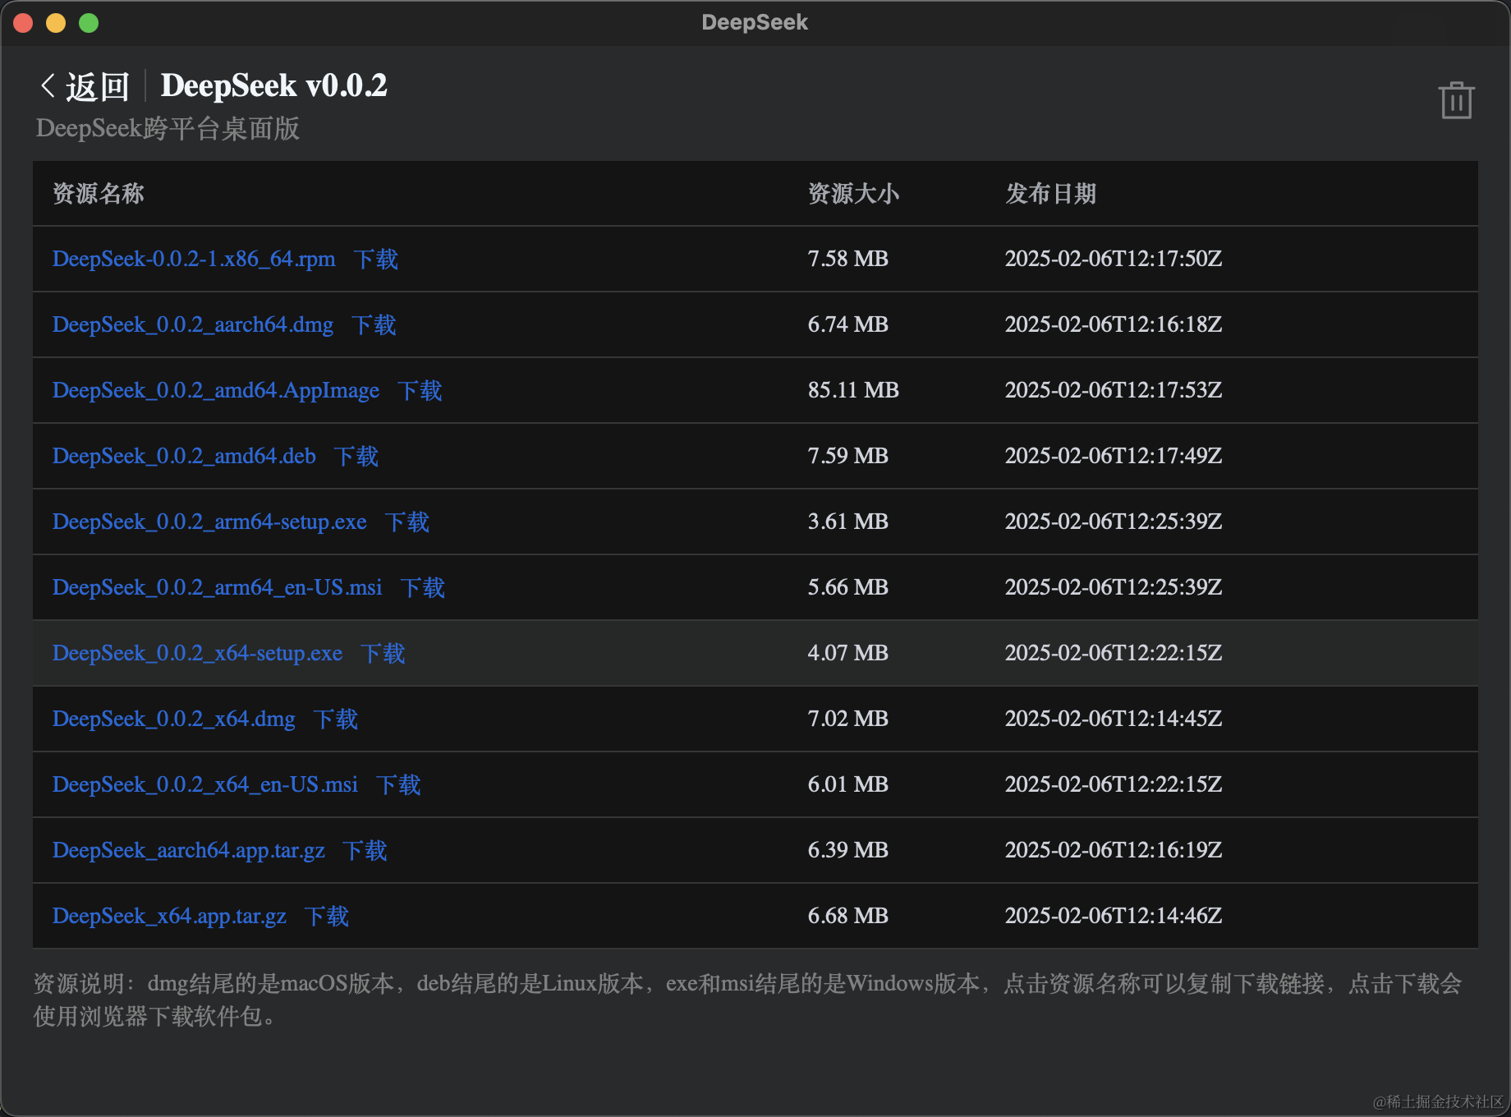Click the DeepSeek v0.0.2 page title

coord(273,85)
